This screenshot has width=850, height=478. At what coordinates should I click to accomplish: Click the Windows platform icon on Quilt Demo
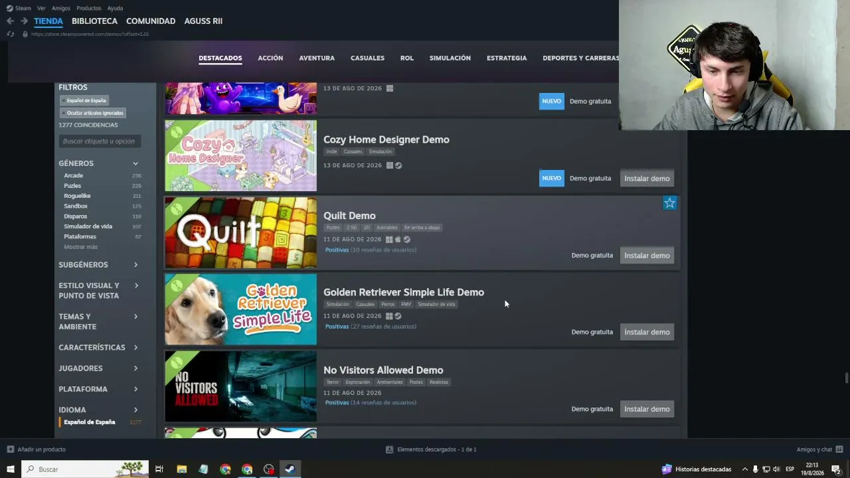point(389,240)
